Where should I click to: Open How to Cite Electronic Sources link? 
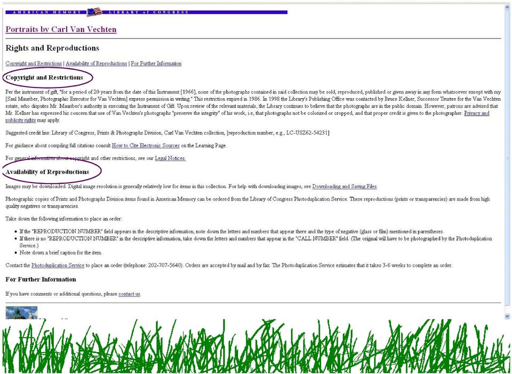[146, 145]
